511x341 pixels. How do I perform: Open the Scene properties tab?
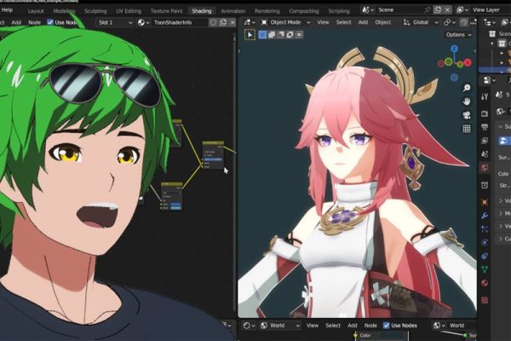coord(485,154)
